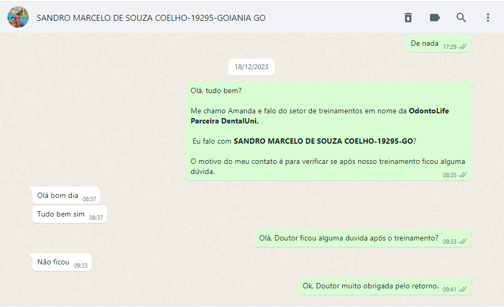Click the 'De nada' outgoing message
504x307 pixels.
point(438,44)
